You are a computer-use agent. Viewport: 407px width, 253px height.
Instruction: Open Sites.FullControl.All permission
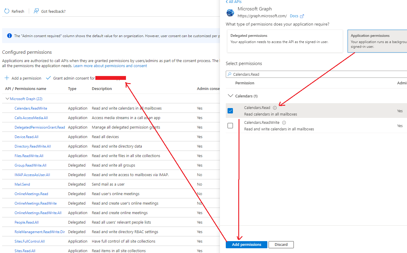30,241
